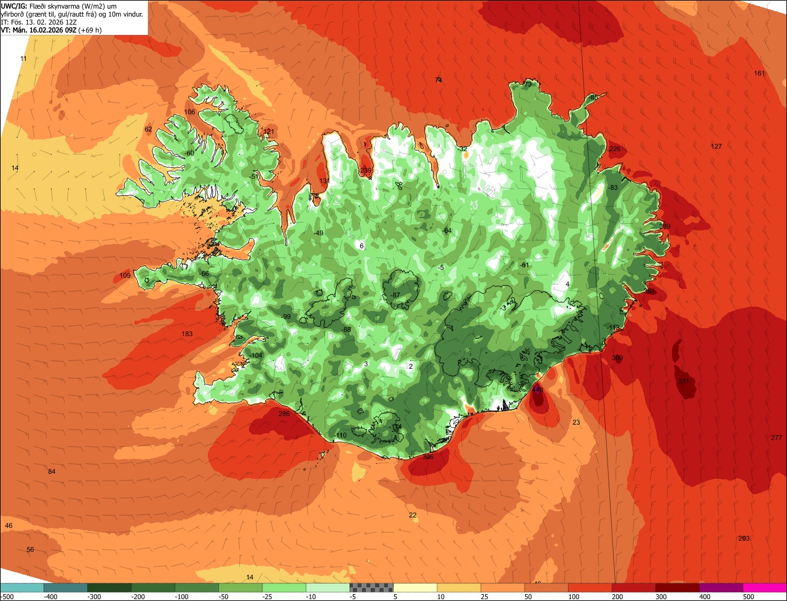The height and width of the screenshot is (601, 787).
Task: Click the land value -99 in western Iceland
Action: 285,317
